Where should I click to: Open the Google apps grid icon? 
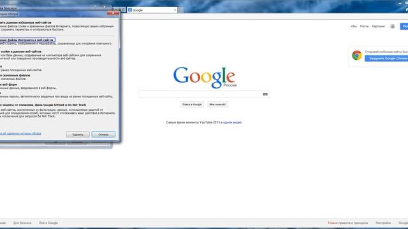coord(393,26)
